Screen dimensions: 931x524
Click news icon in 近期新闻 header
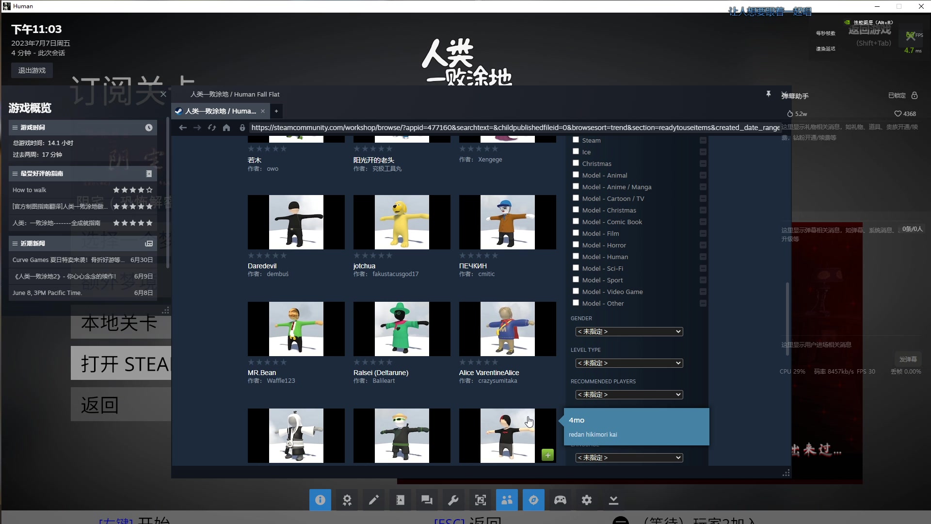tap(149, 243)
